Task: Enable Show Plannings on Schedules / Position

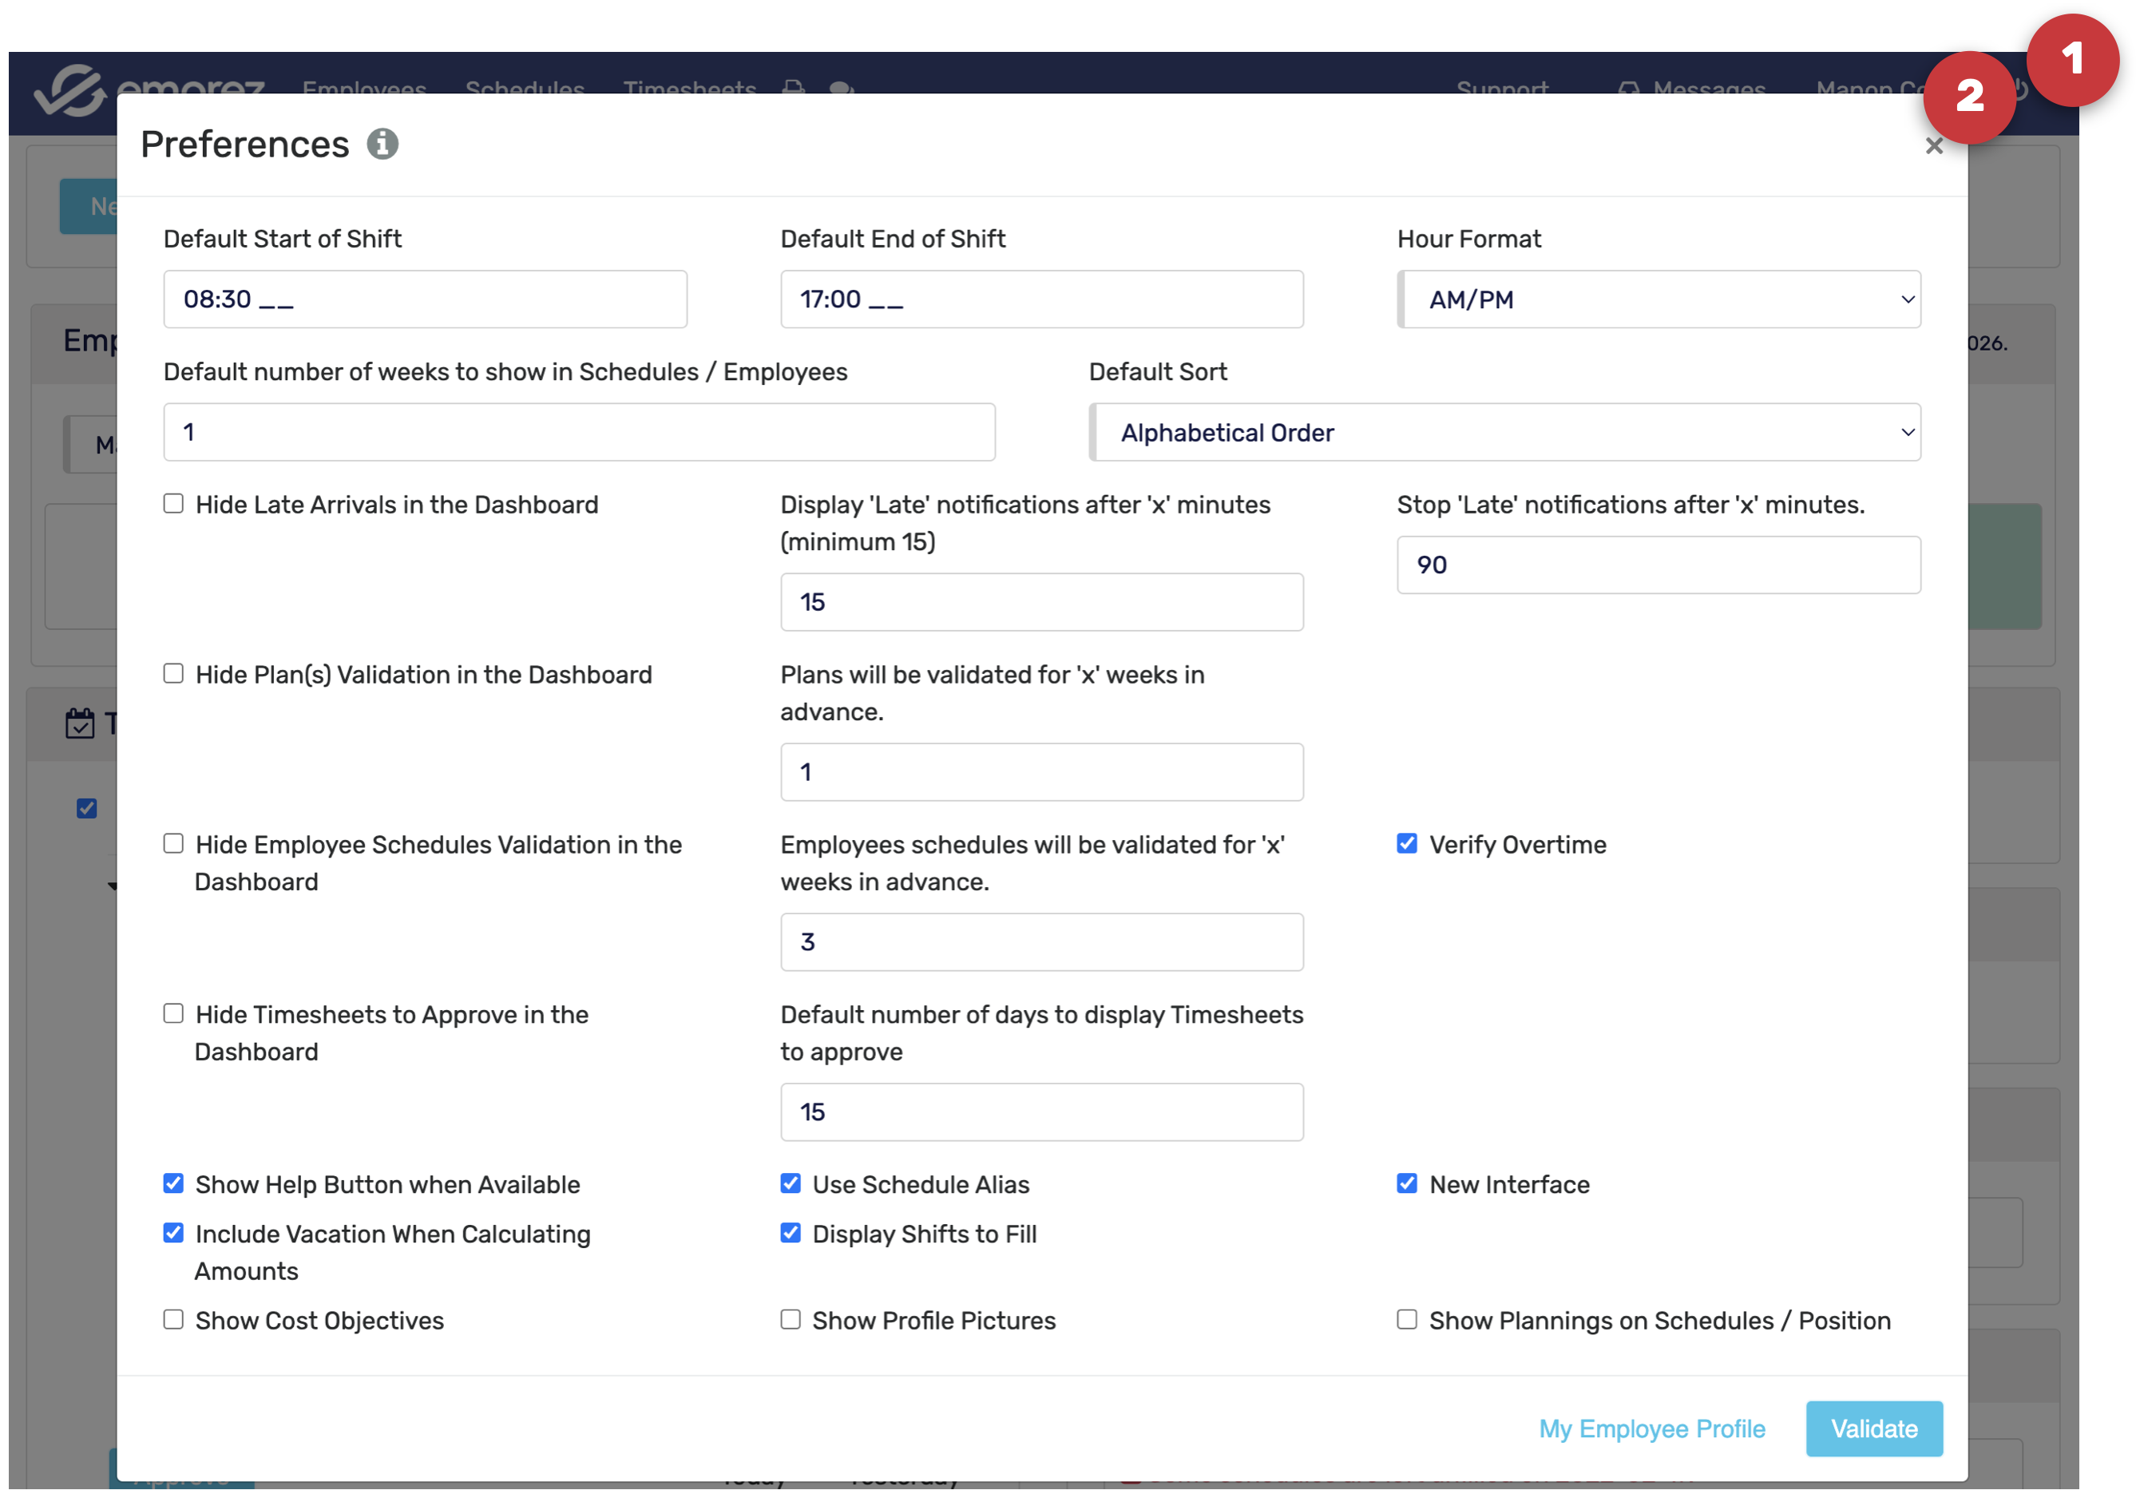Action: click(1406, 1320)
